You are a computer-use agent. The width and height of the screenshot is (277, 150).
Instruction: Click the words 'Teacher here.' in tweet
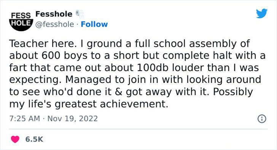[x=42, y=44]
